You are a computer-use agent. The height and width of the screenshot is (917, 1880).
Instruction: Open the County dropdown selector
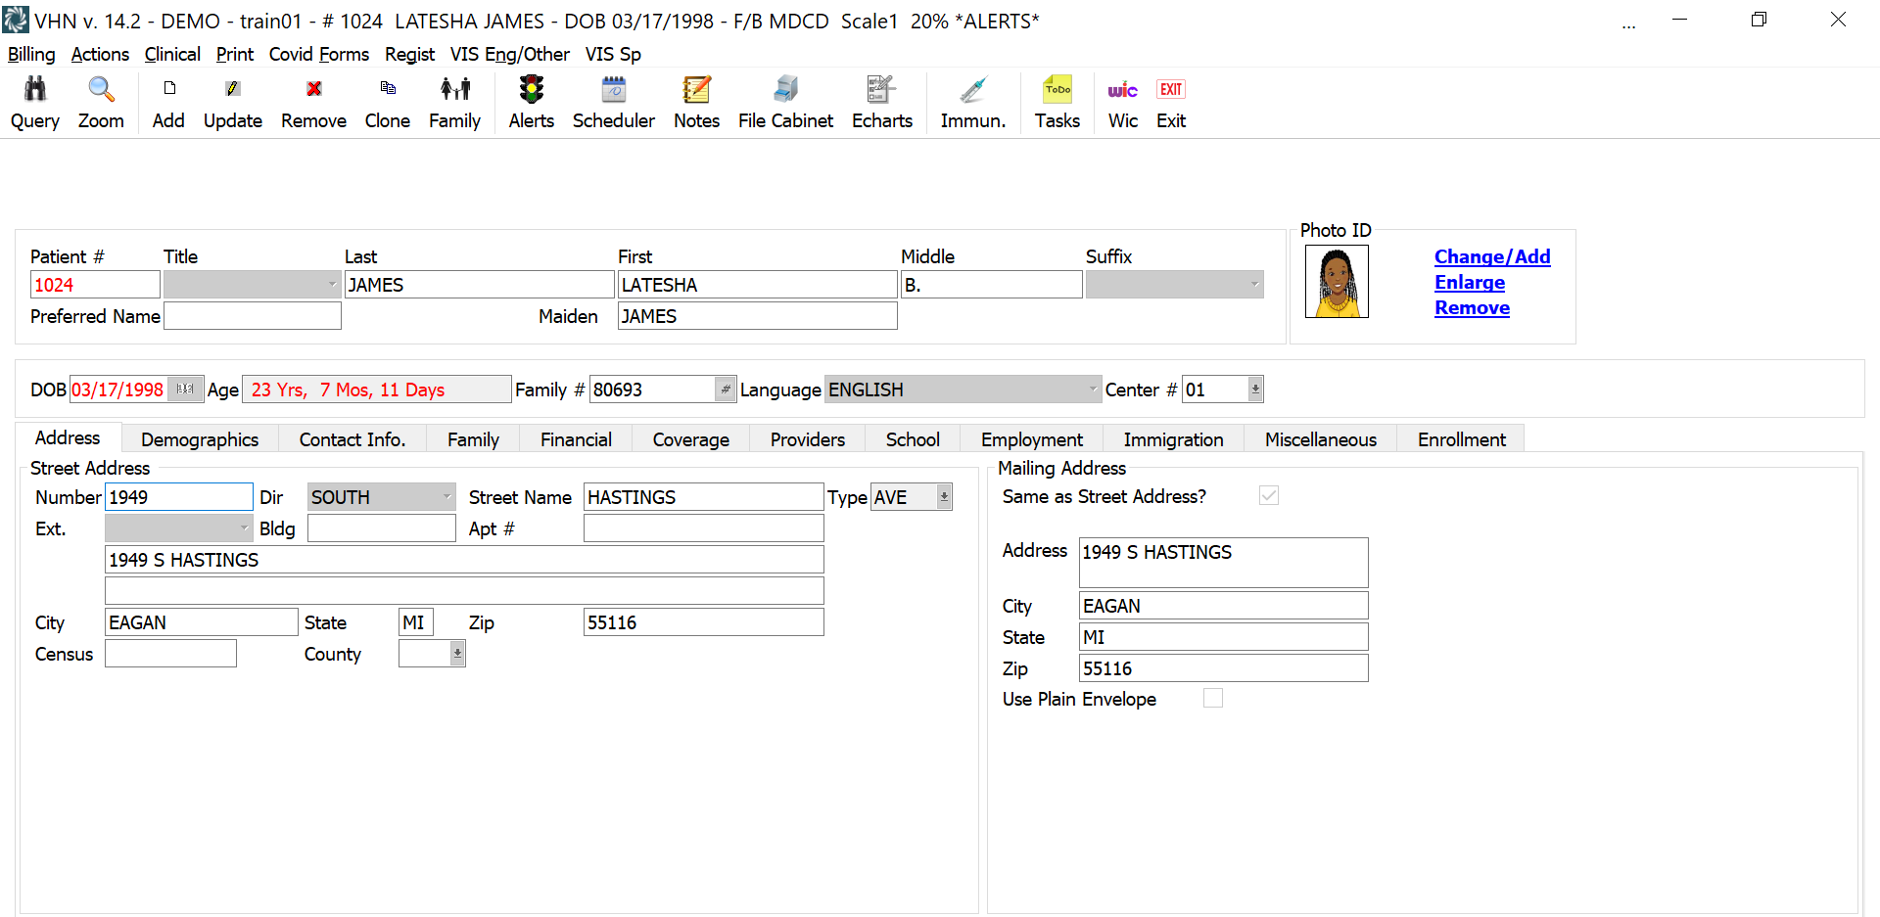(455, 653)
